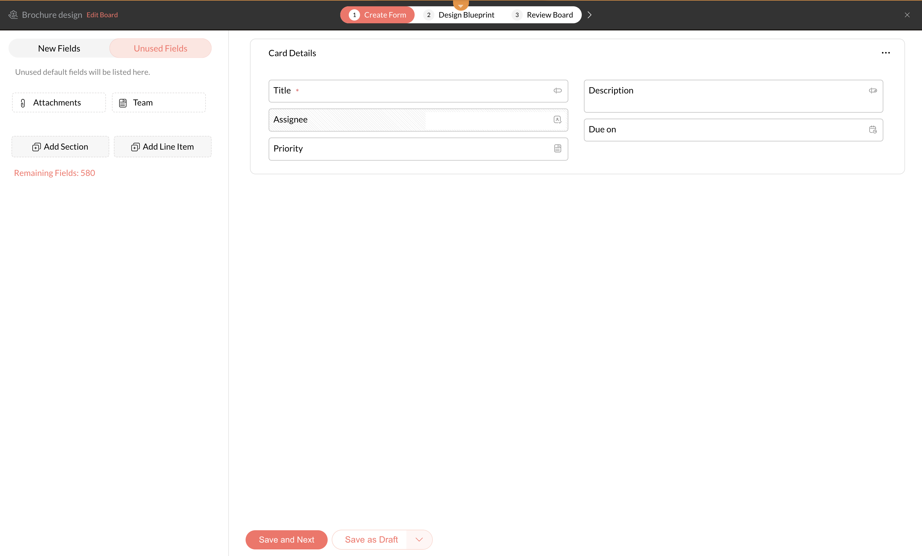Screen dimensions: 922x556
Task: Click the Add Section button
Action: pyautogui.click(x=60, y=147)
